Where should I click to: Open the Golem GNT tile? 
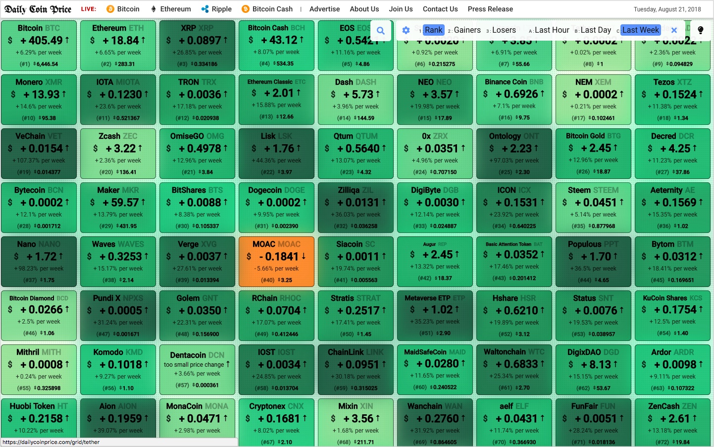pos(198,316)
